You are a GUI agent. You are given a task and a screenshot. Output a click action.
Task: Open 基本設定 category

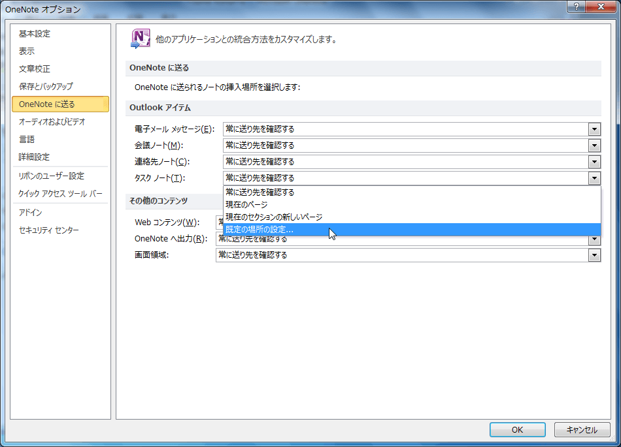60,33
